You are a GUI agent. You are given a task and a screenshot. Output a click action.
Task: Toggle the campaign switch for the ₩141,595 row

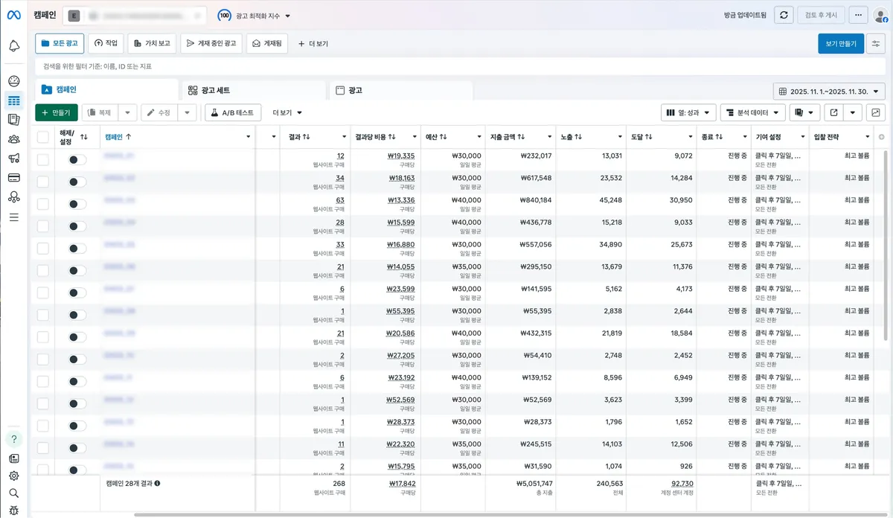tap(77, 293)
